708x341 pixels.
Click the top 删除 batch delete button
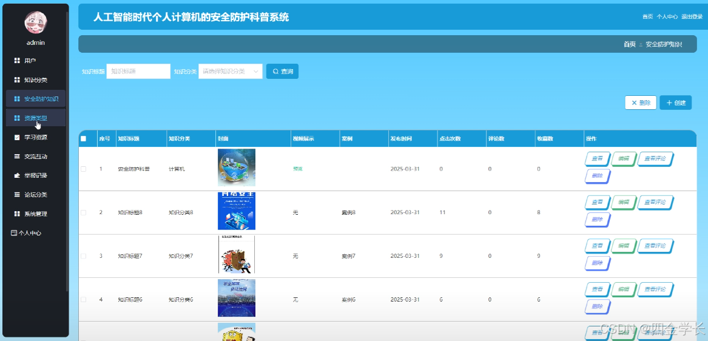[x=640, y=103]
